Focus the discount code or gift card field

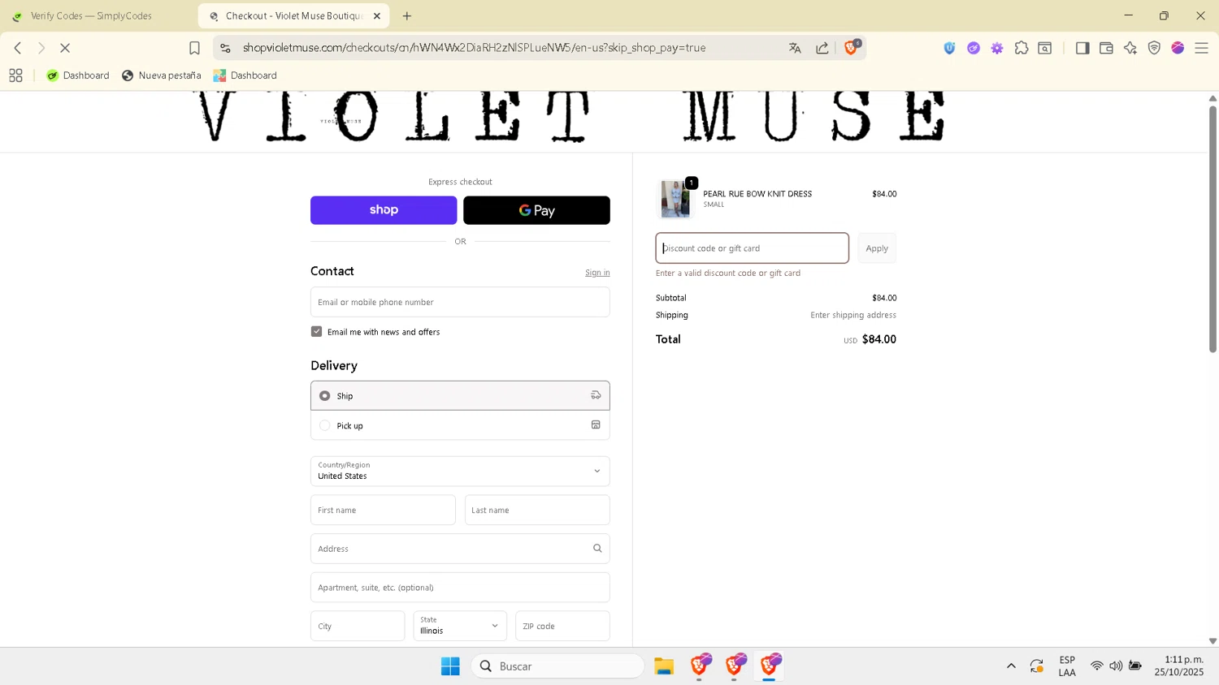point(753,248)
